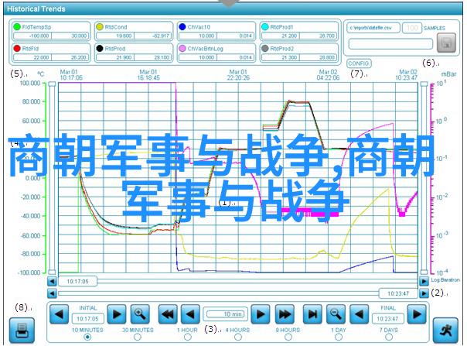Increase FINAL time with right arrow
Screen dimensions: 467x346
click(x=417, y=314)
